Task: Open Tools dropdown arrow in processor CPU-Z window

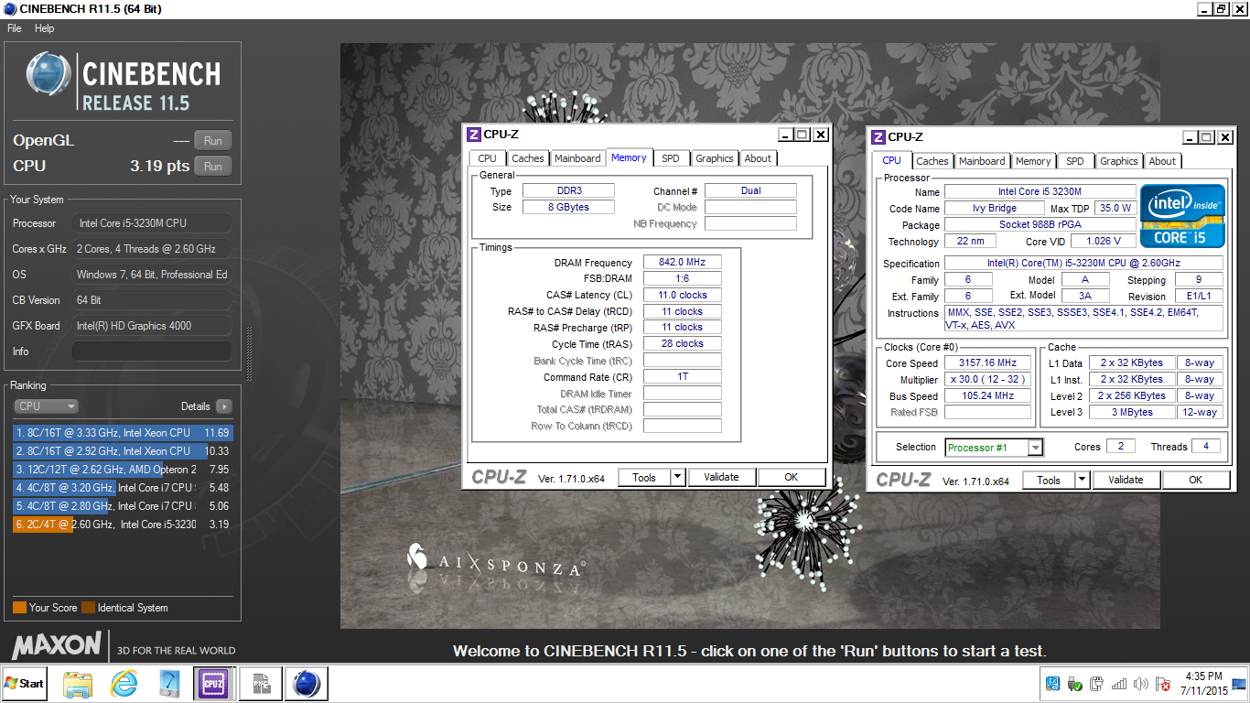Action: click(1082, 480)
